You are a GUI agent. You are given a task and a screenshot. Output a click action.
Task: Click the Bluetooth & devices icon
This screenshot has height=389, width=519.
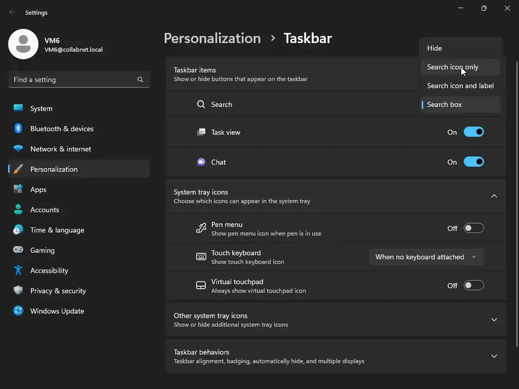[x=18, y=129]
